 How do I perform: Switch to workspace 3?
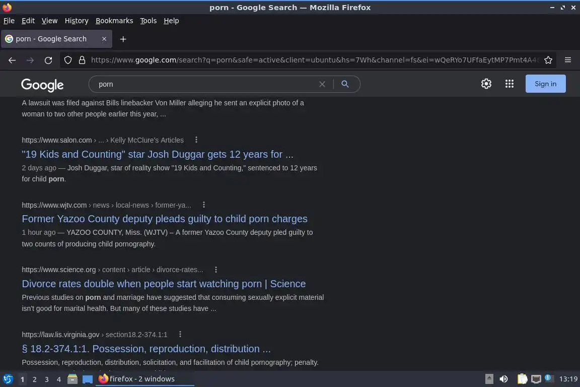pos(47,379)
